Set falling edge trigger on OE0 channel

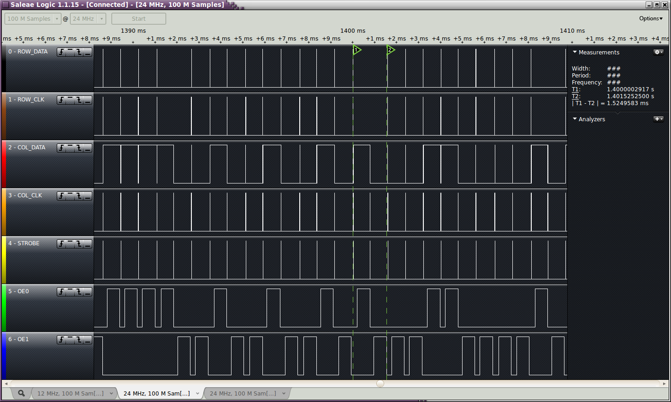pyautogui.click(x=79, y=292)
